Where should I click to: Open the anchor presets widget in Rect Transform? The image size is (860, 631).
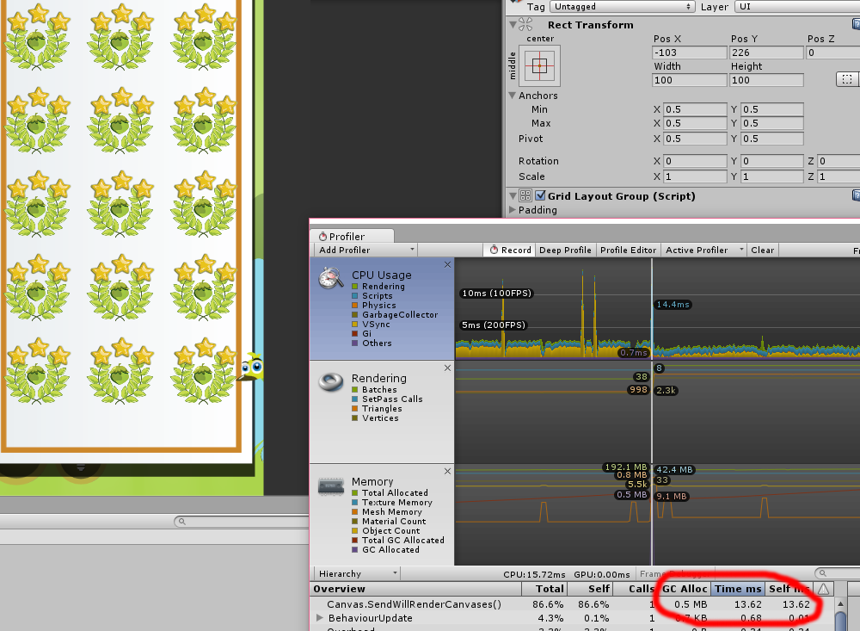540,65
